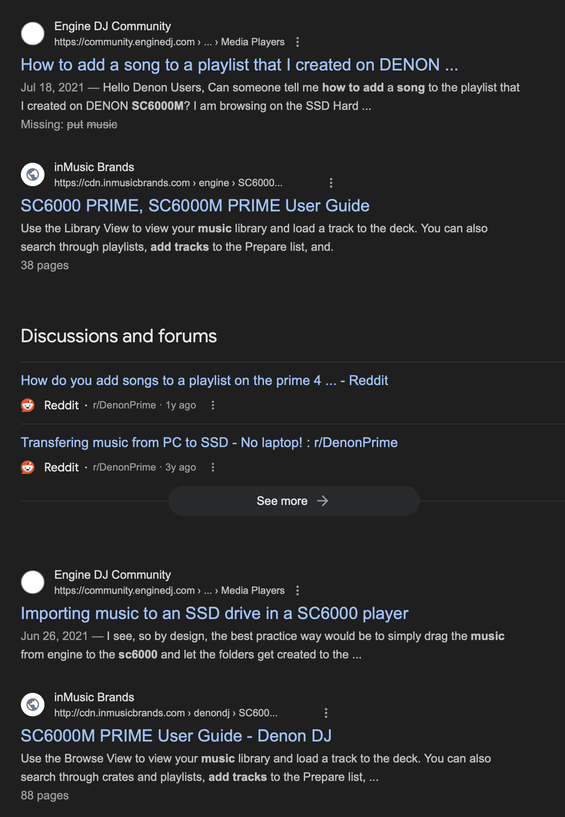The height and width of the screenshot is (817, 565).
Task: Click the Reddit logo for the prime 4 discussion
Action: [x=28, y=405]
